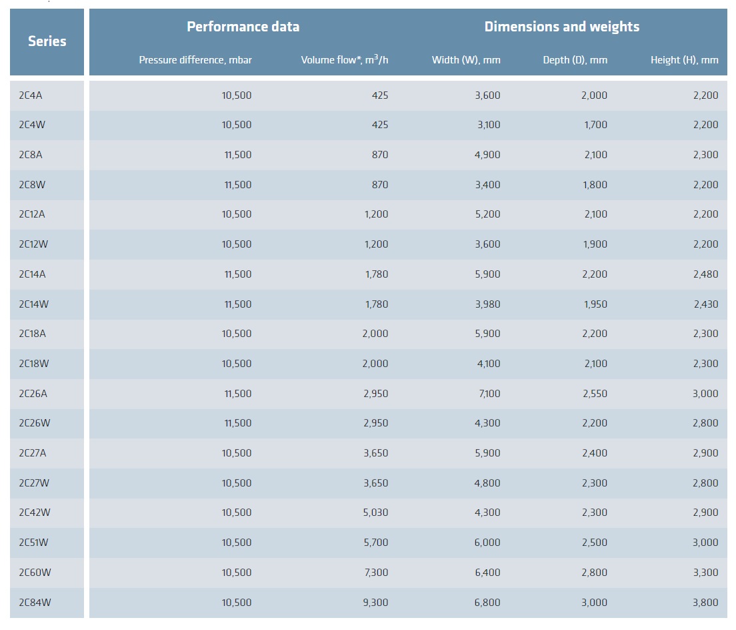Click the 3,800 height value for 2C84W

pos(705,603)
